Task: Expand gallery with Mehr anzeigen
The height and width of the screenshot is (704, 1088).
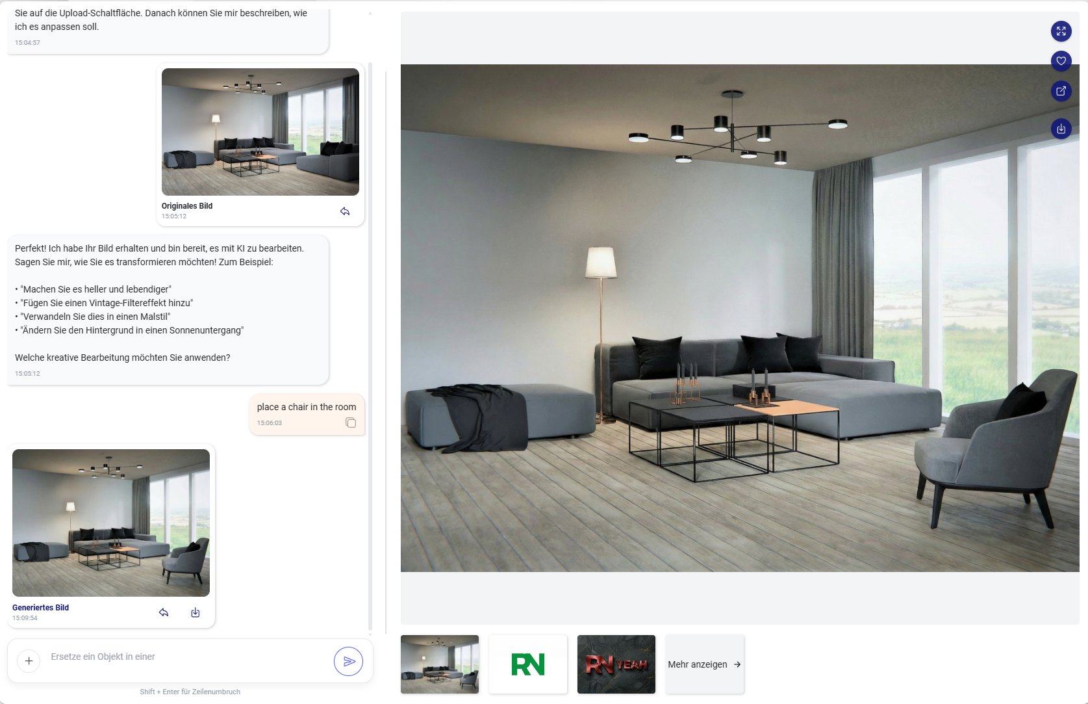Action: tap(704, 664)
